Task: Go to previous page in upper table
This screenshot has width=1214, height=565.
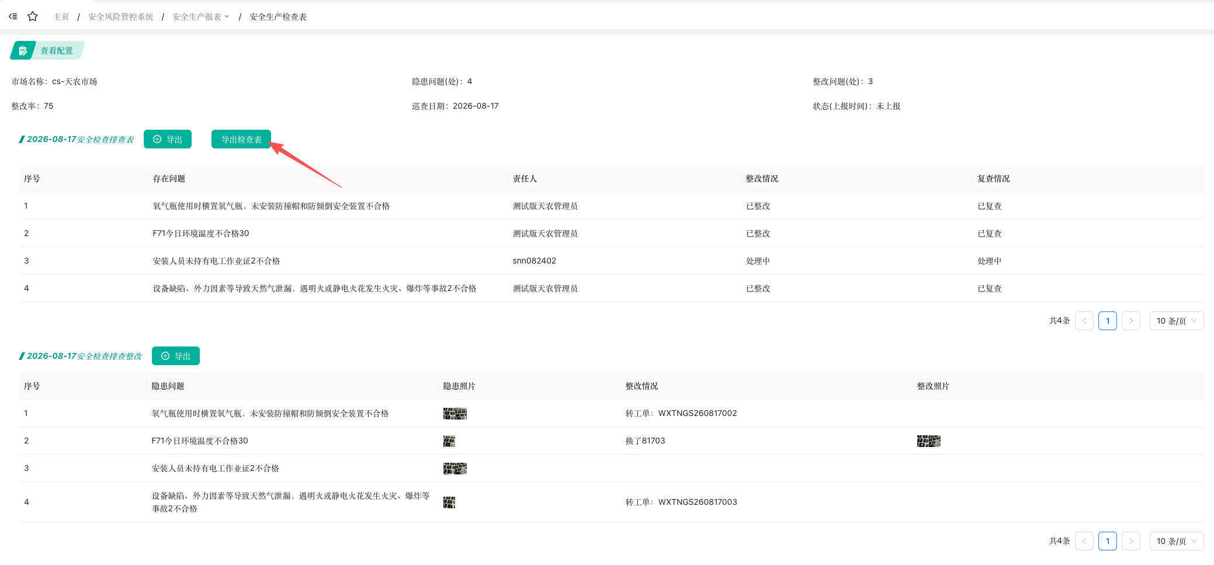Action: (x=1084, y=321)
